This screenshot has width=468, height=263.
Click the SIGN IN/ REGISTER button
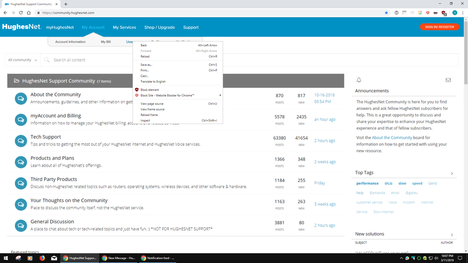[439, 27]
